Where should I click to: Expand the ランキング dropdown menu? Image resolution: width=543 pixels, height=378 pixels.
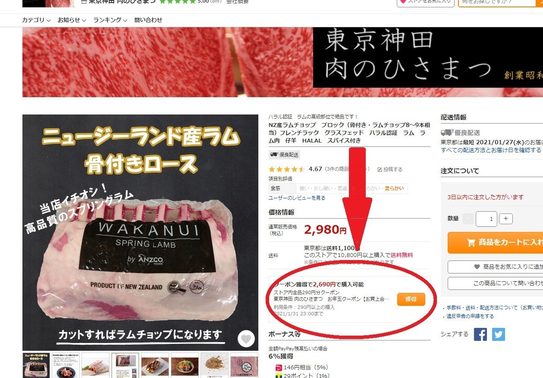[110, 20]
